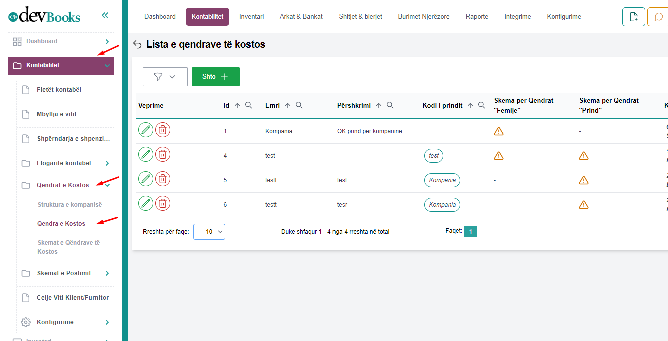Click the edit pencil icon for Kompania row
The height and width of the screenshot is (341, 668).
click(146, 130)
